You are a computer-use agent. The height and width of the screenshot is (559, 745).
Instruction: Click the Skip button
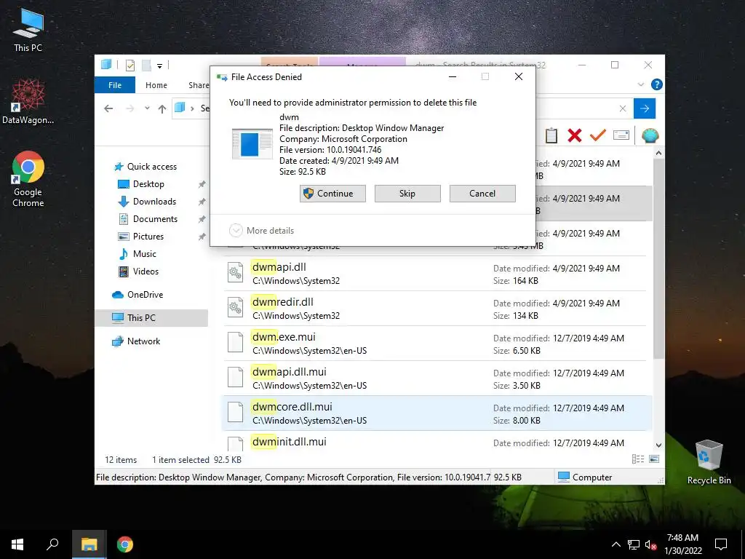407,194
